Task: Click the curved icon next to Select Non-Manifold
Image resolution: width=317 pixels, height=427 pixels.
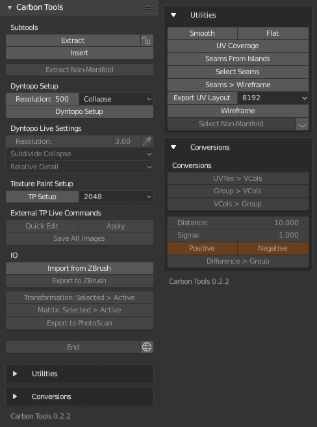Action: click(302, 124)
